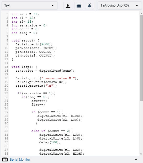Click the 'sensorvalue = ' print line
Screen dimensions: 143x163
[x=47, y=78]
